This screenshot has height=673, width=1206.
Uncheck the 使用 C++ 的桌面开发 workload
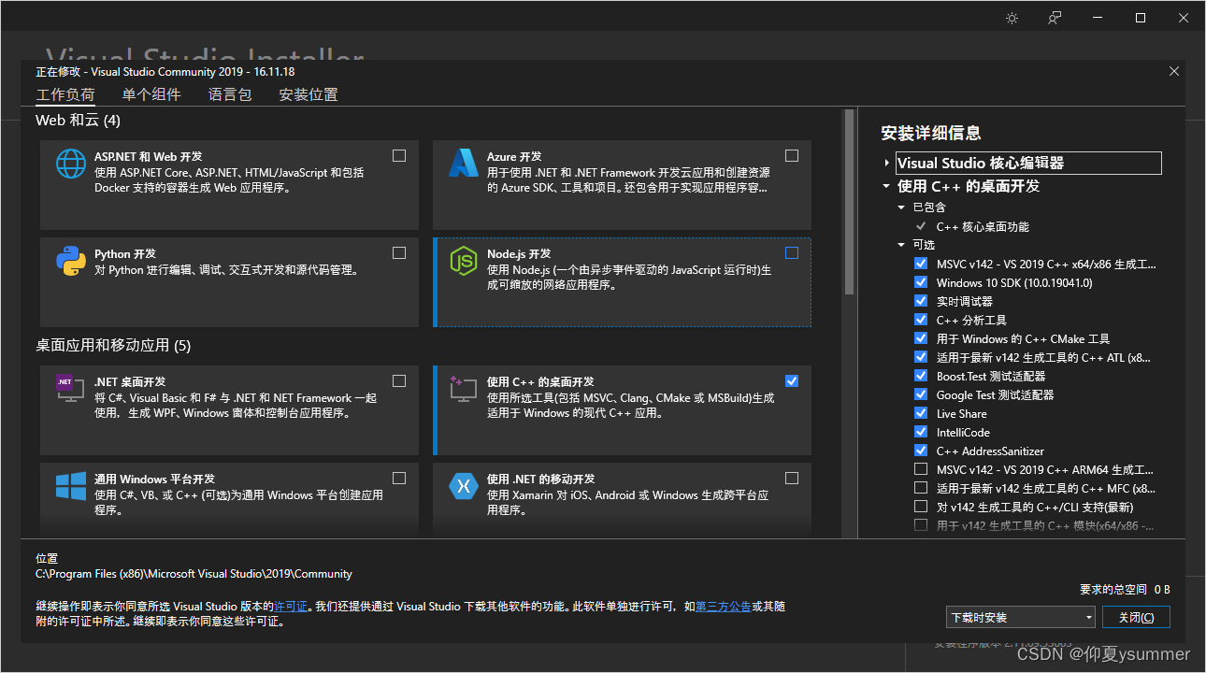[792, 380]
